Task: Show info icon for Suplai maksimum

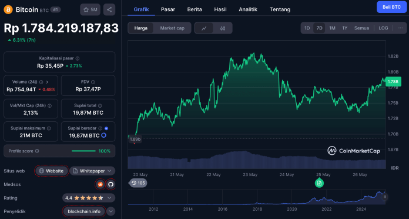Action: [49, 128]
